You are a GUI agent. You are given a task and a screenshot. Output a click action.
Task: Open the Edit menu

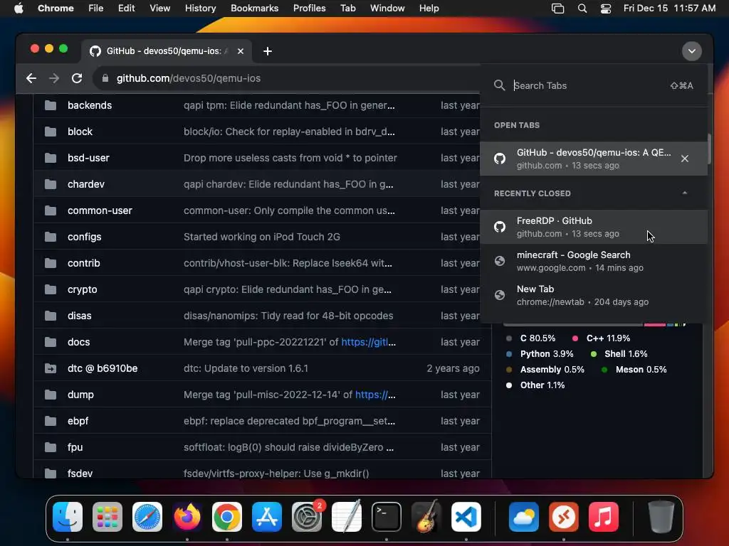click(x=126, y=9)
